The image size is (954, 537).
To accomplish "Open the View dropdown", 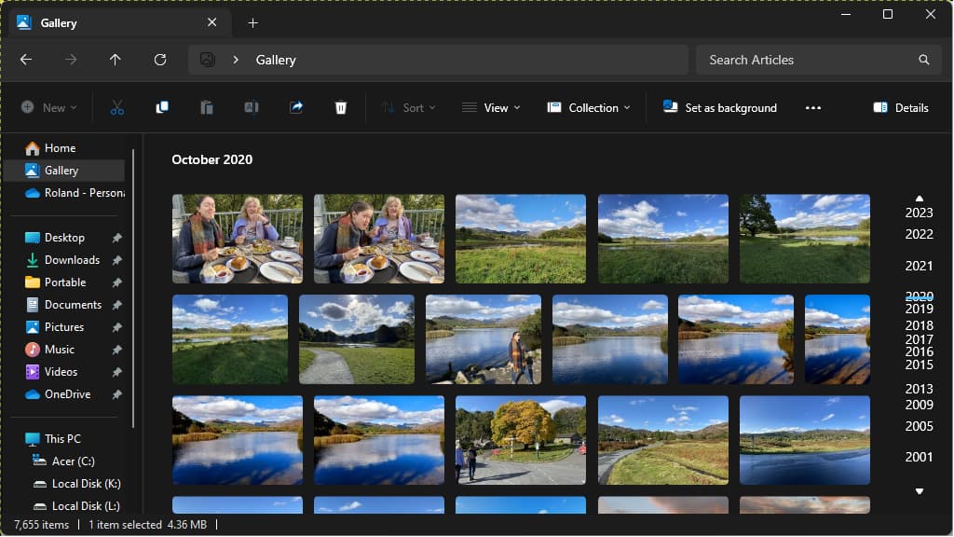I will [x=491, y=107].
